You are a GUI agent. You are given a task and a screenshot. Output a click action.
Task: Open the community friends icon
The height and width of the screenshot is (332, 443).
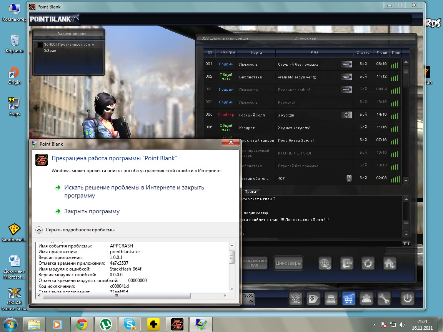pos(366,298)
